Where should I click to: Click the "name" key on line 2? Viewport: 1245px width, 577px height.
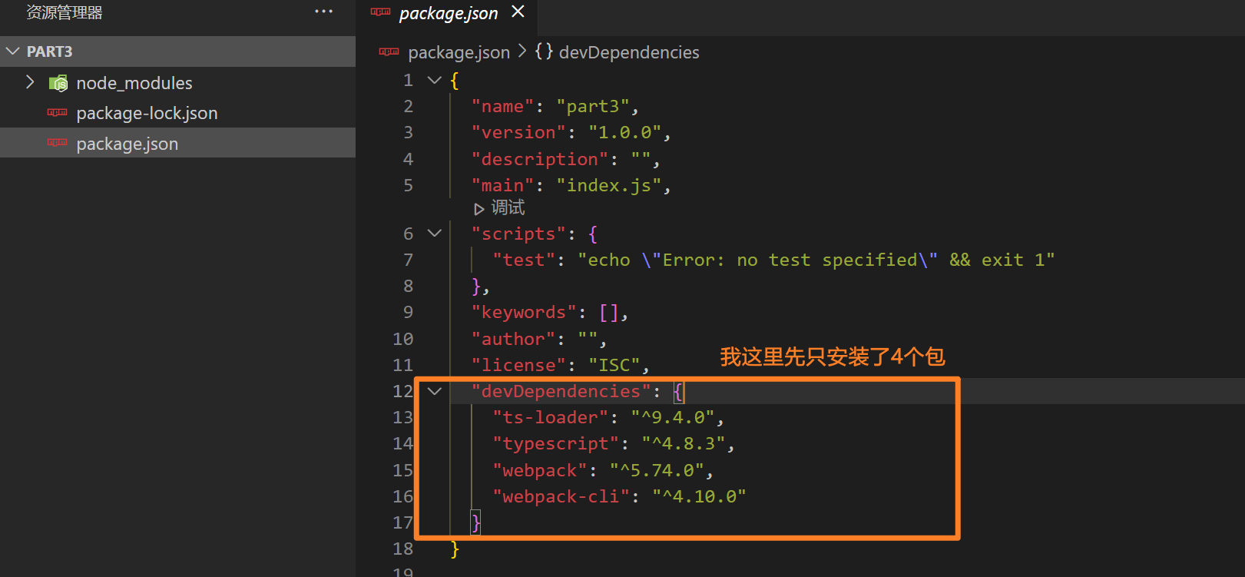point(503,106)
